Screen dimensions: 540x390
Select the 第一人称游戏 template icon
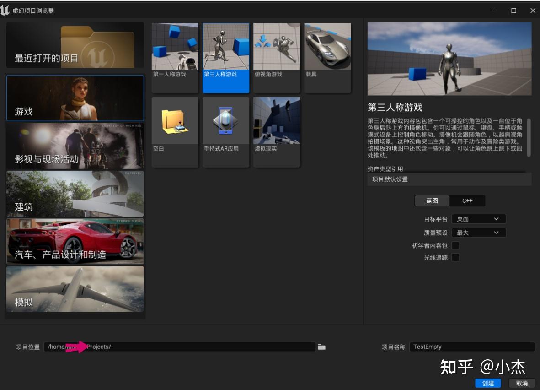175,46
